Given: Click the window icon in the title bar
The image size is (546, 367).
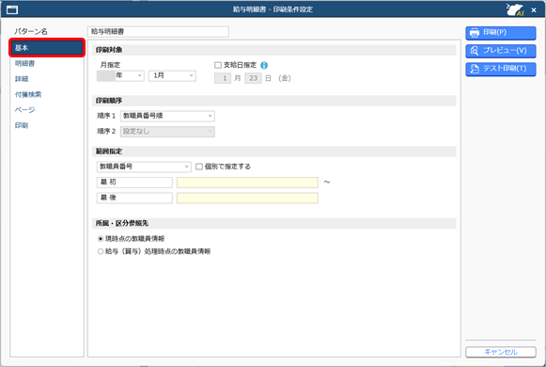Looking at the screenshot, I should (12, 9).
